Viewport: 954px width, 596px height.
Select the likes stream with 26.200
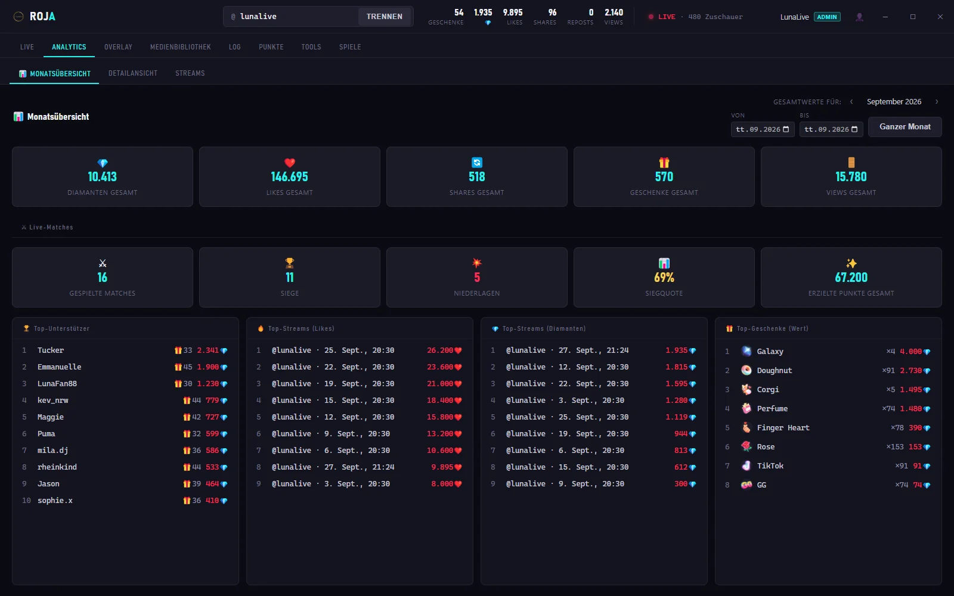pos(360,350)
